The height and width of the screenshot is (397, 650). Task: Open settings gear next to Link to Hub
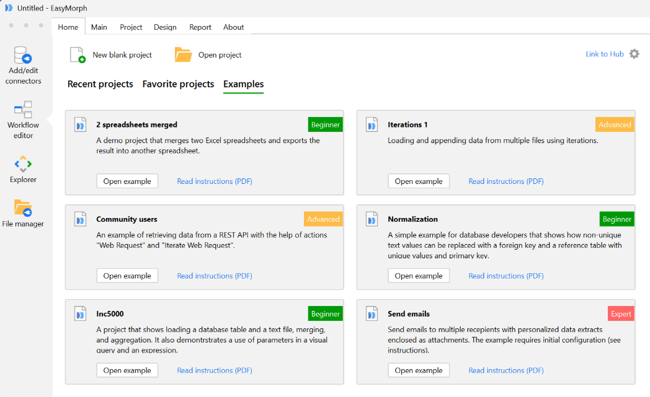(634, 54)
